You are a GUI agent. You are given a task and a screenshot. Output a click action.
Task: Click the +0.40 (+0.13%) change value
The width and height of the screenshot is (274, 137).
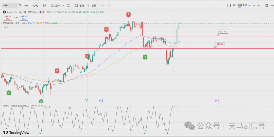coord(97,12)
